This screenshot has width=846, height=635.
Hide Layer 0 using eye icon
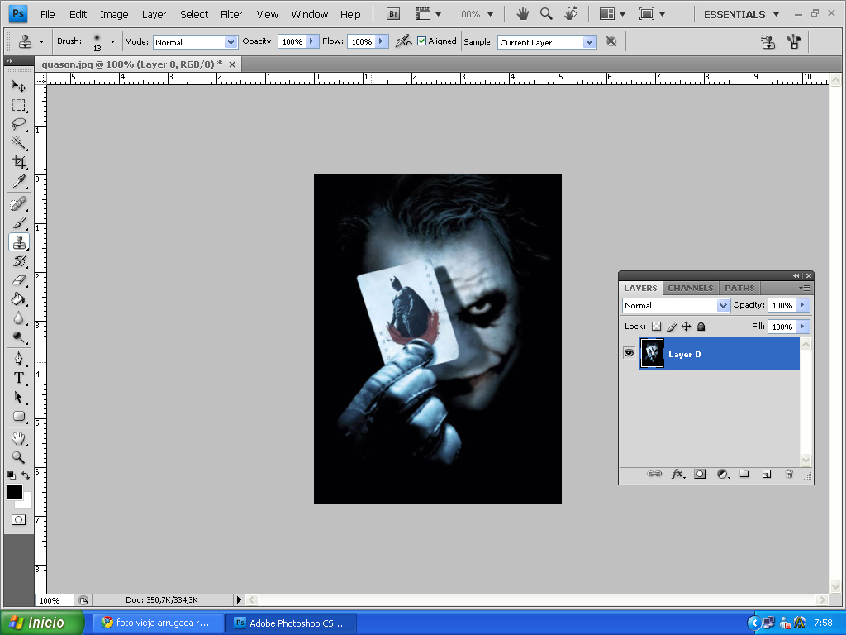coord(629,353)
